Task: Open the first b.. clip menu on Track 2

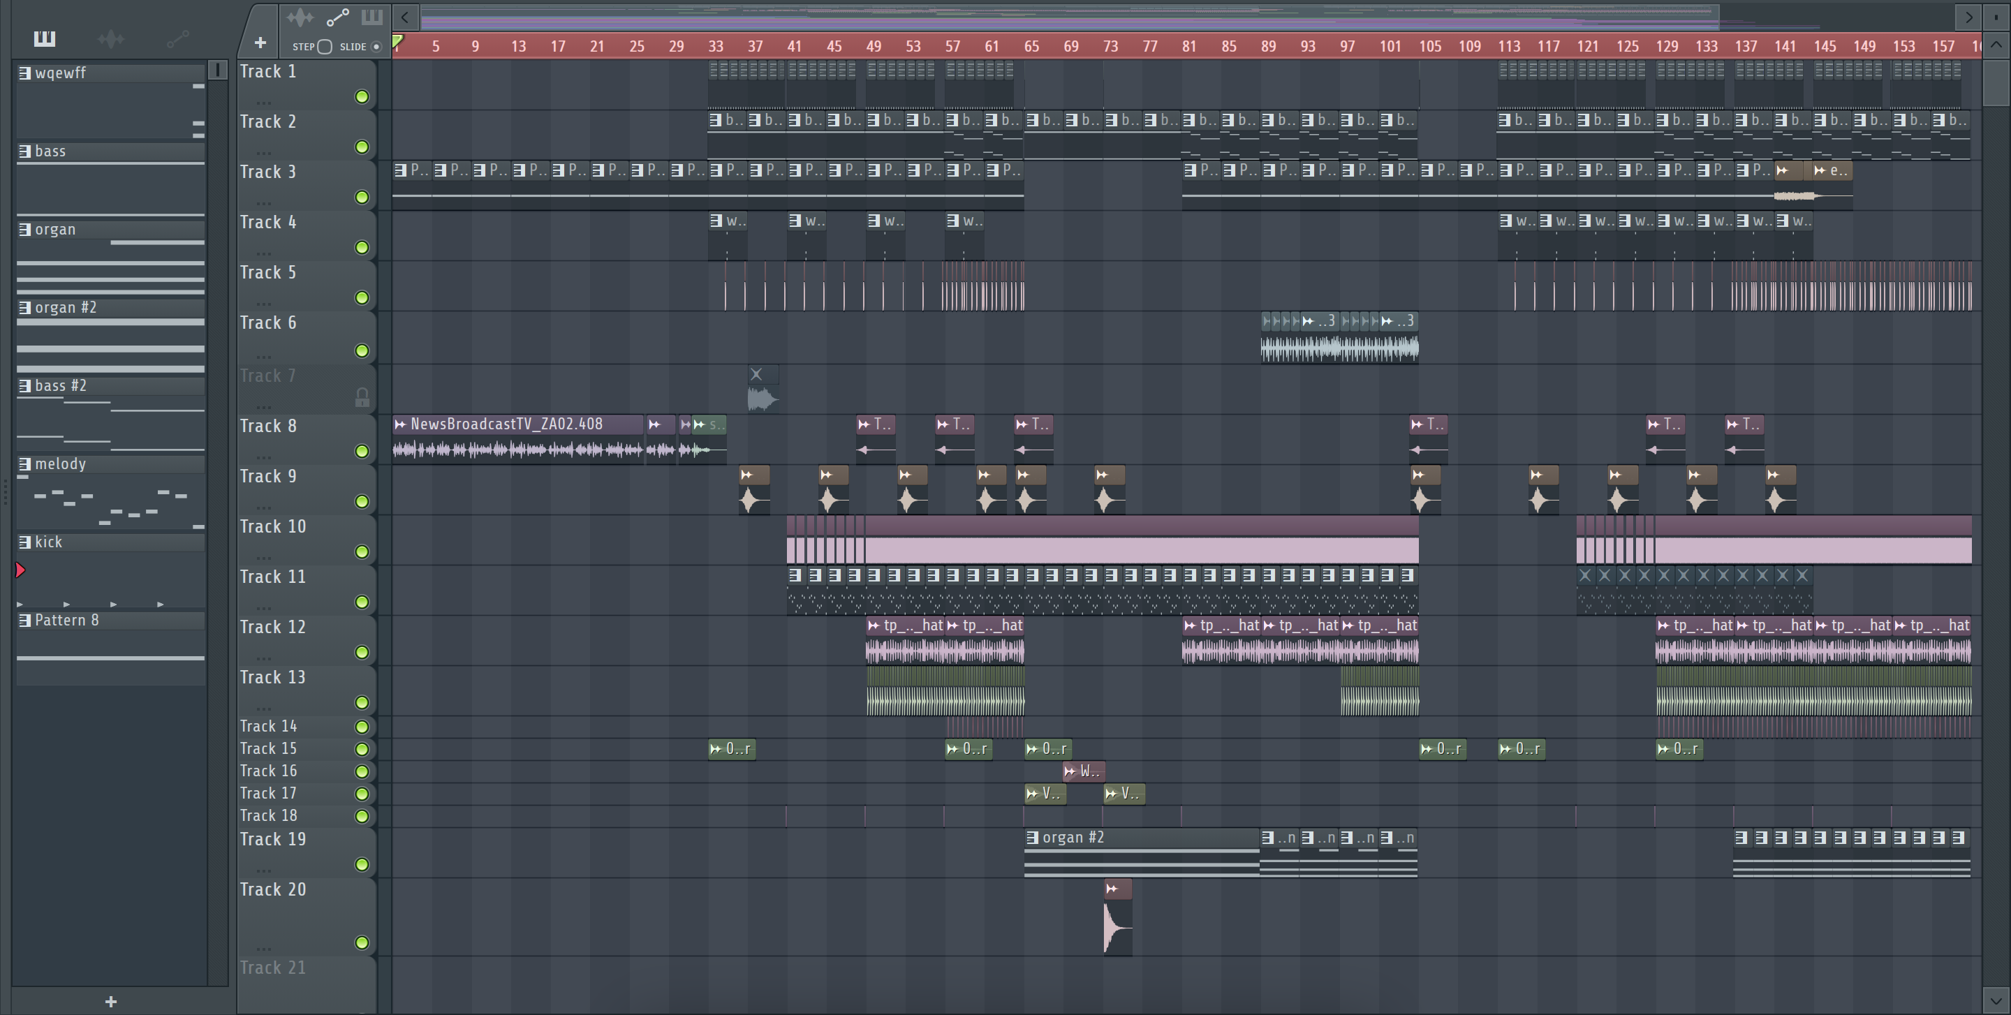Action: 716,120
